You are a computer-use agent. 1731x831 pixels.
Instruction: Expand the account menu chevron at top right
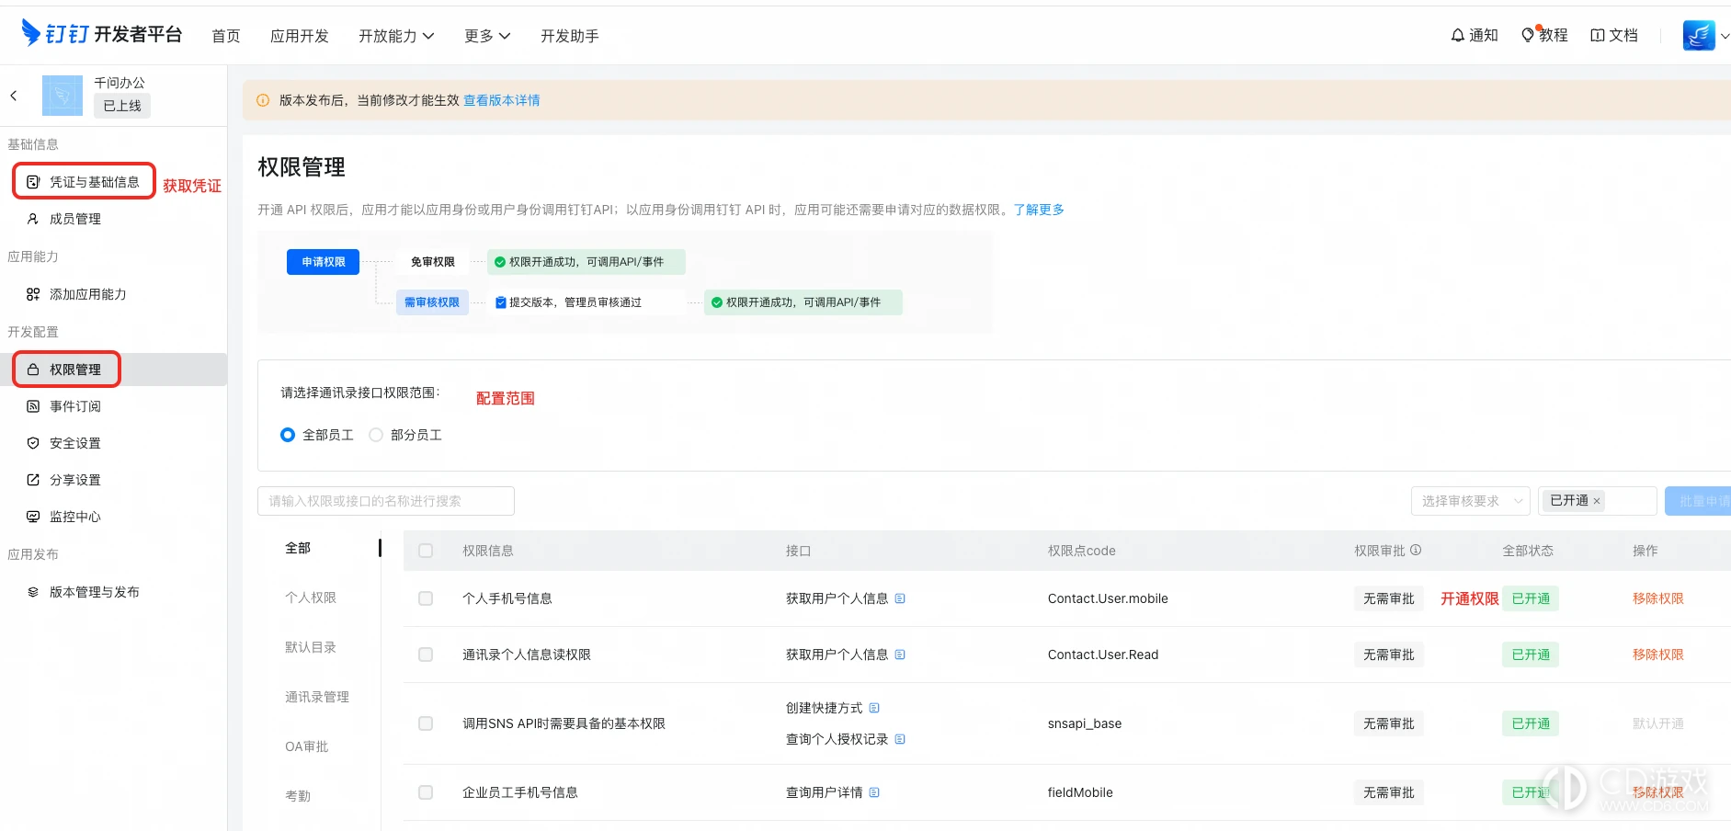click(1725, 36)
